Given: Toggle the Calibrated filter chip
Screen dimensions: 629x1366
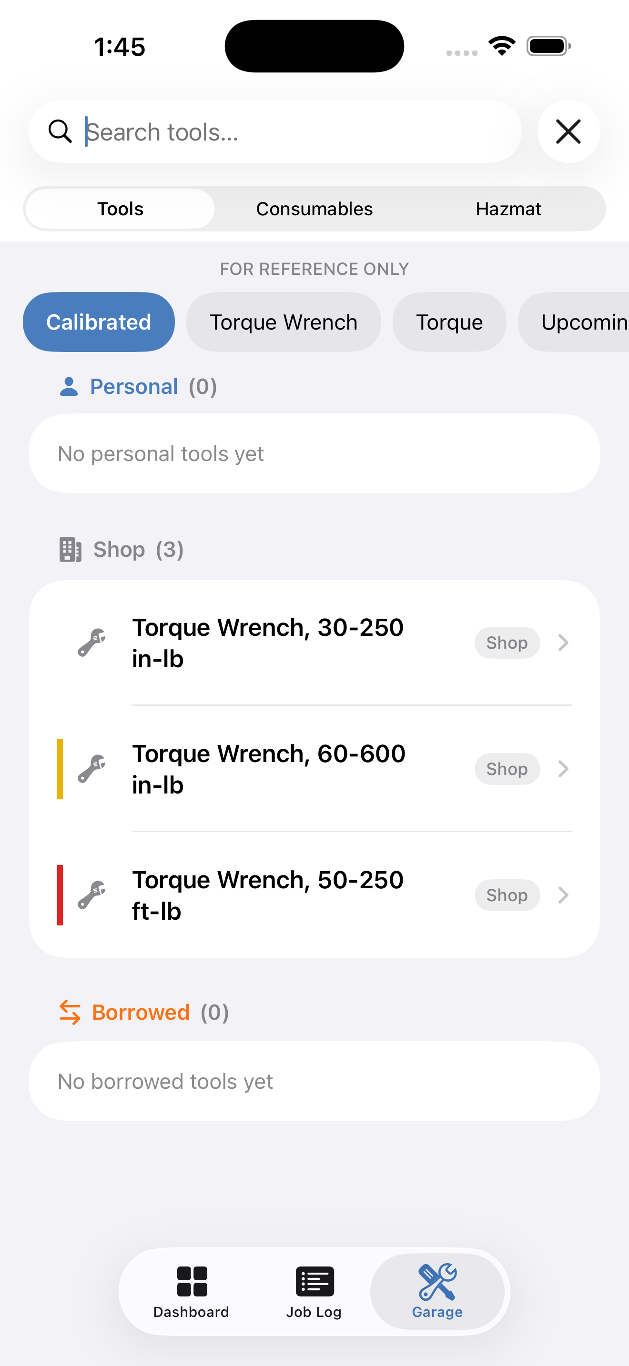Looking at the screenshot, I should click(x=99, y=322).
